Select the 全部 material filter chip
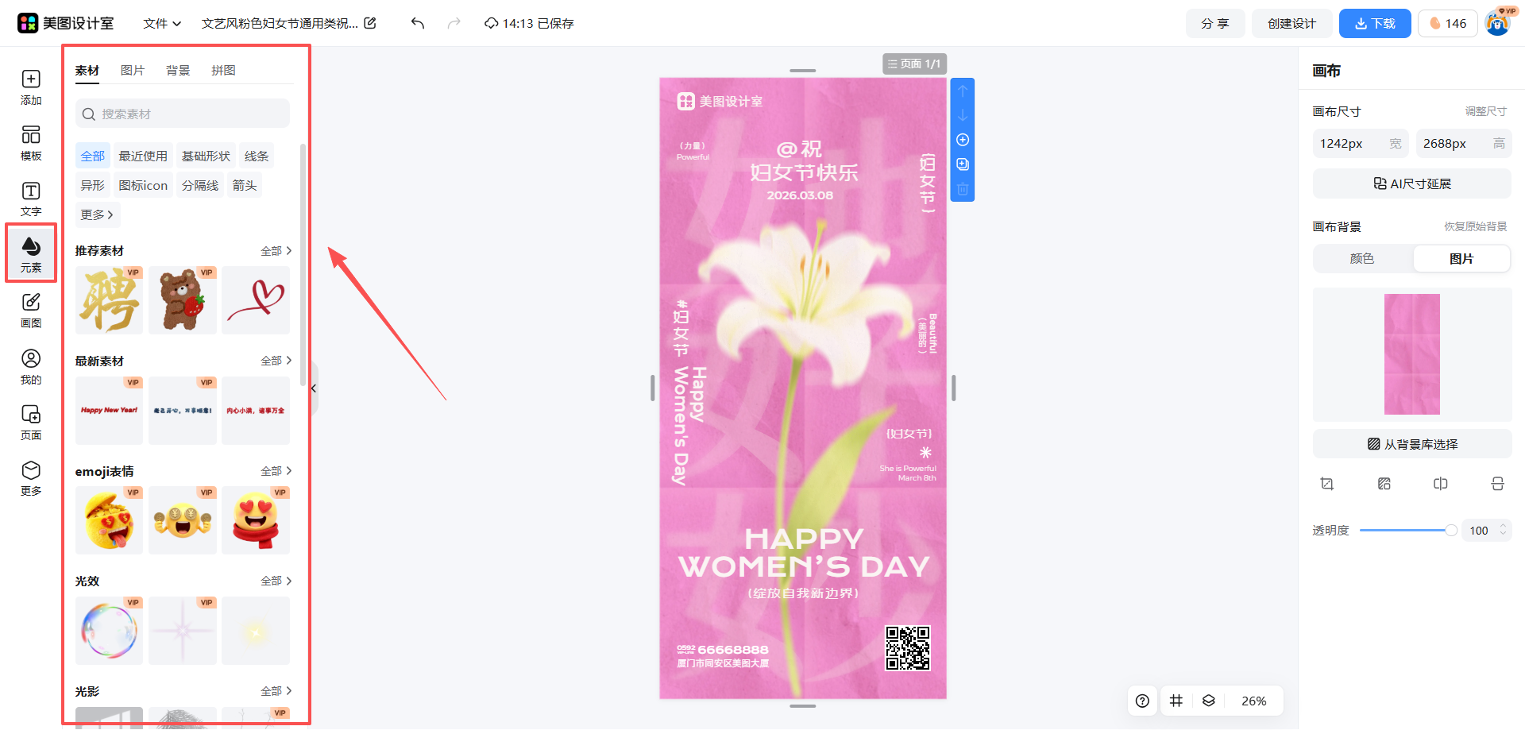The height and width of the screenshot is (730, 1525). [x=92, y=156]
